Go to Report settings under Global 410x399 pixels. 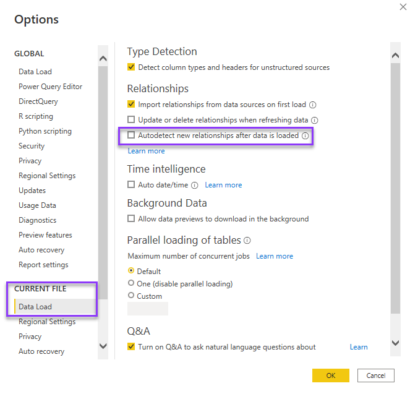pyautogui.click(x=43, y=265)
